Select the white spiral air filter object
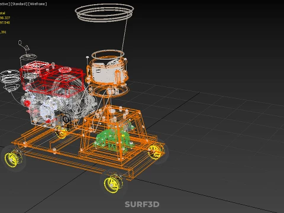Screen dimensions: 284x213 point(10,80)
